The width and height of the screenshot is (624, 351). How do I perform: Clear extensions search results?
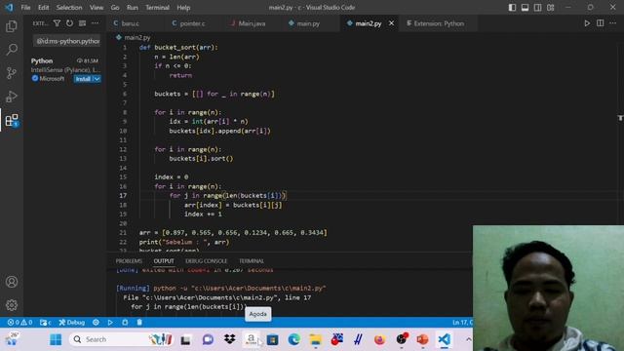82,23
